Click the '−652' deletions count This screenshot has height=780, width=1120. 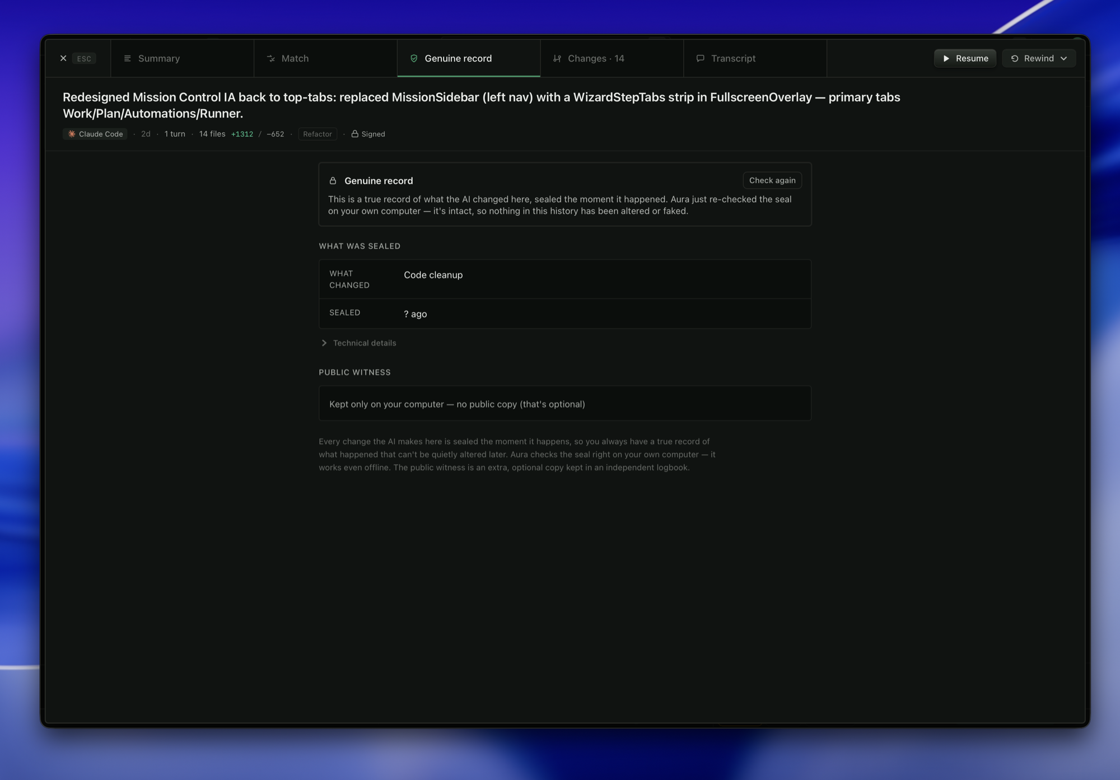point(276,134)
